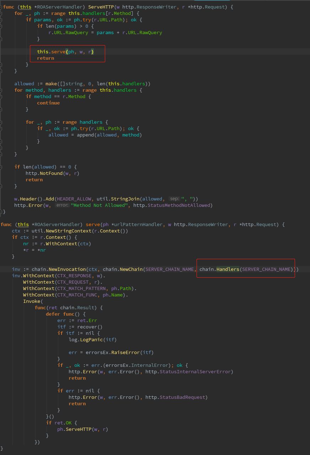Screen dimensions: 310x455
Task: Click the append function call
Action: (x=85, y=135)
